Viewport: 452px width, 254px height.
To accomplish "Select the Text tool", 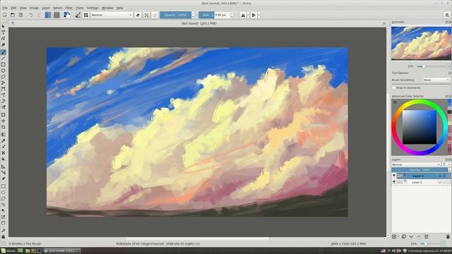I will [4, 32].
